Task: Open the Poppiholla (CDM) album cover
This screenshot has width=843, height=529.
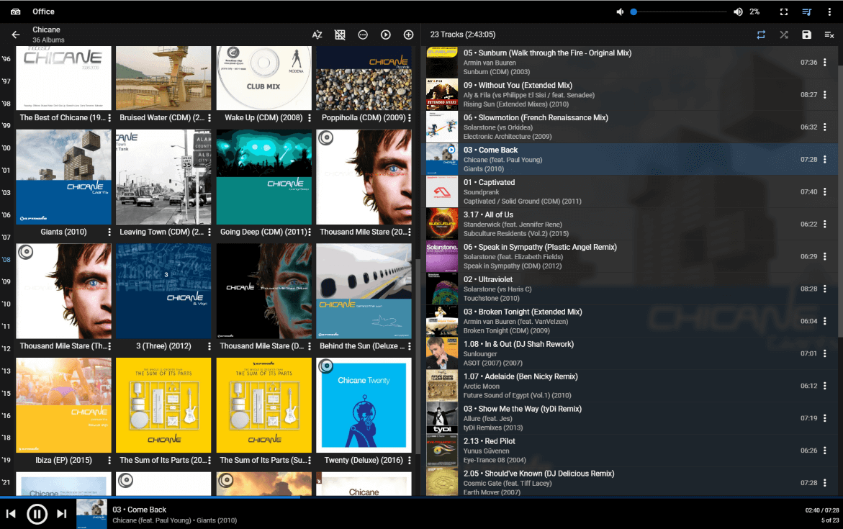Action: click(x=364, y=78)
